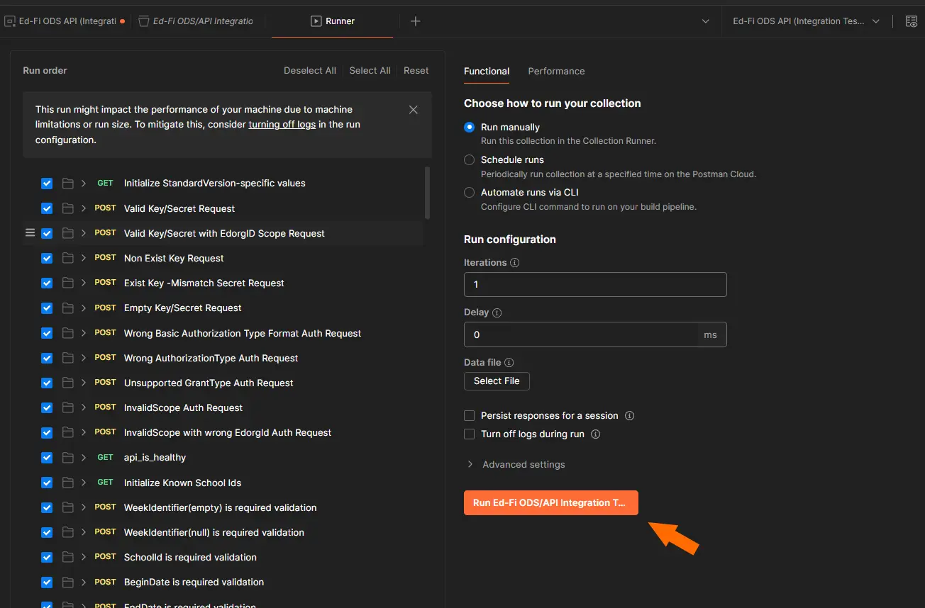The image size is (925, 608).
Task: Select Unsupported GrantType Auth Request row
Action: tap(224, 383)
